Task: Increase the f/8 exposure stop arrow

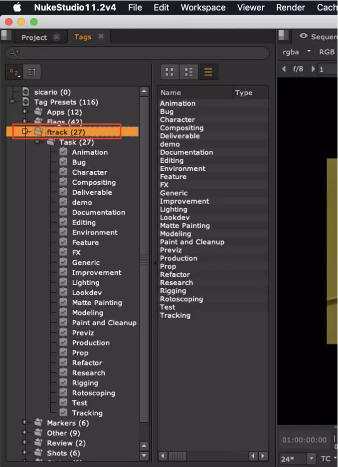Action: tap(313, 69)
